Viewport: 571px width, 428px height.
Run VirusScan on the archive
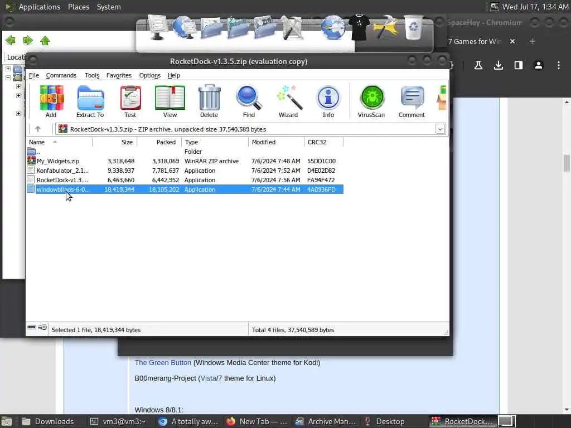coord(371,101)
